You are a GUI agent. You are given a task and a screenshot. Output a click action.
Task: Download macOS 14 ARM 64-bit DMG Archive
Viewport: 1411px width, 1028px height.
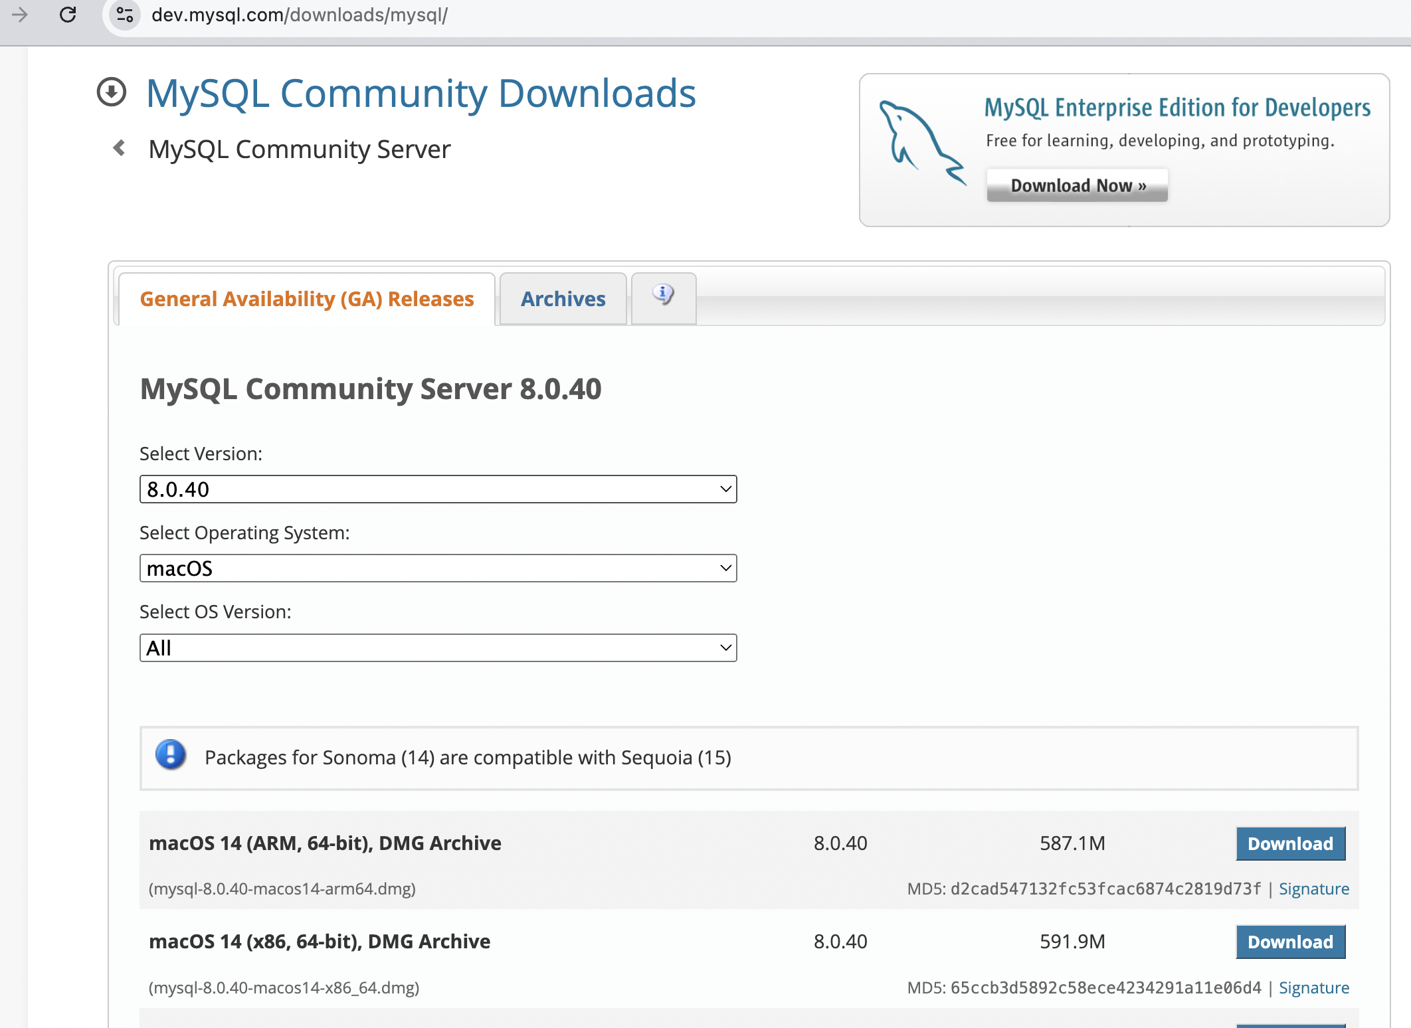tap(1291, 843)
